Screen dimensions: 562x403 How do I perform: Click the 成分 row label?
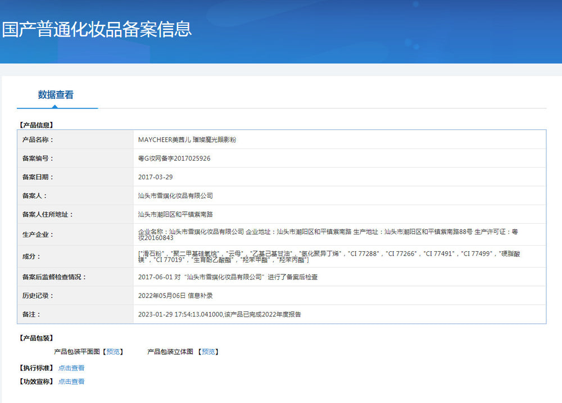coord(31,256)
